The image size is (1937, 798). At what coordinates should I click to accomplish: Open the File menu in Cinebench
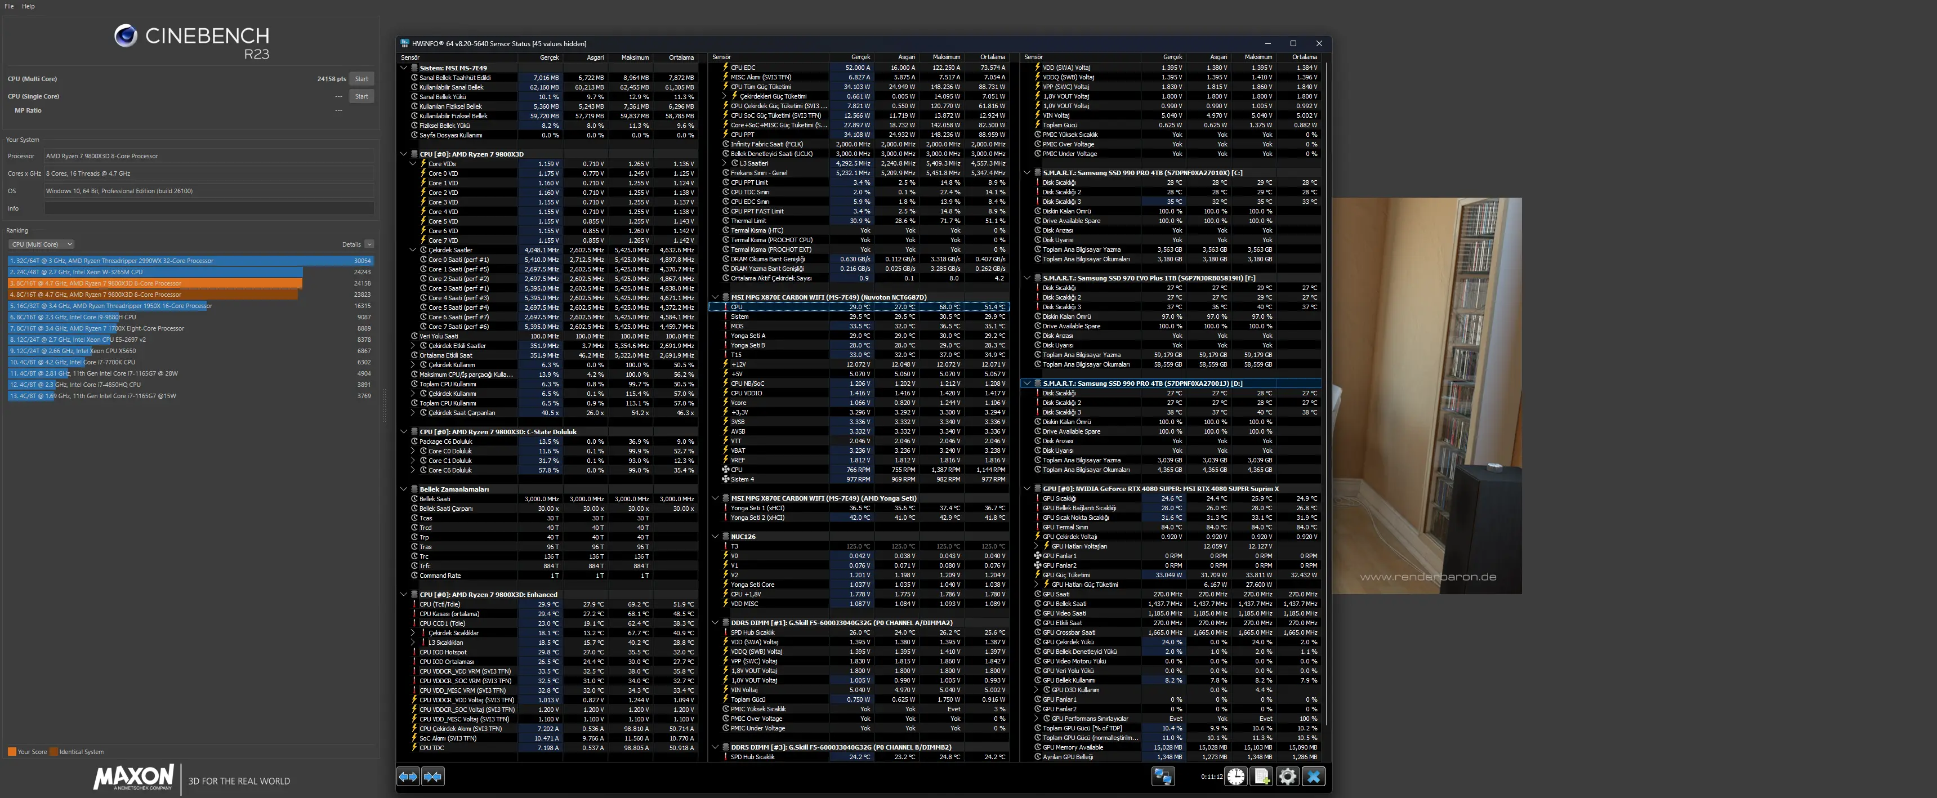9,6
